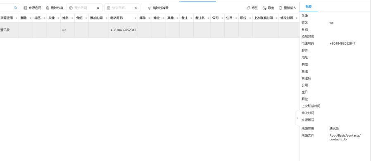
Task: Click the calendar icon in 开始日期 field
Action: tap(71, 8)
